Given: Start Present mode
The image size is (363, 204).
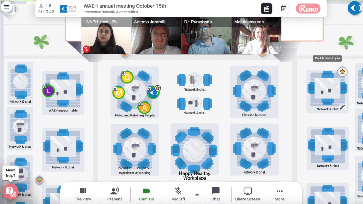Looking at the screenshot, I should 115,194.
